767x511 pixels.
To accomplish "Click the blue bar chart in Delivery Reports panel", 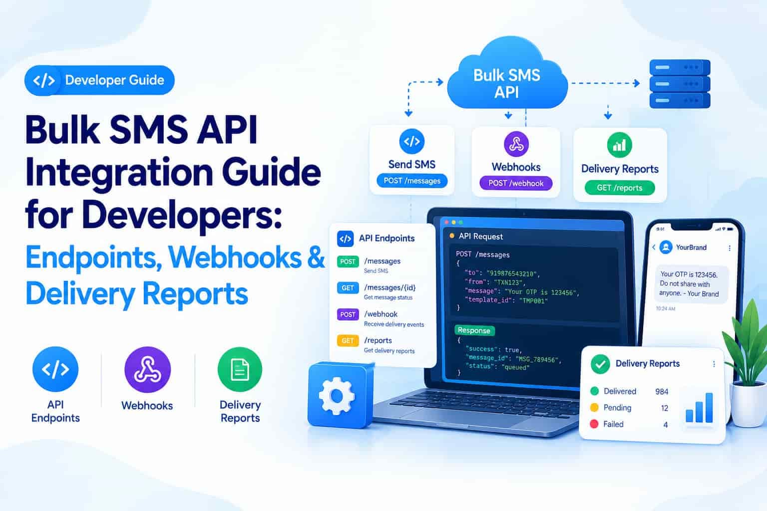I will click(699, 407).
